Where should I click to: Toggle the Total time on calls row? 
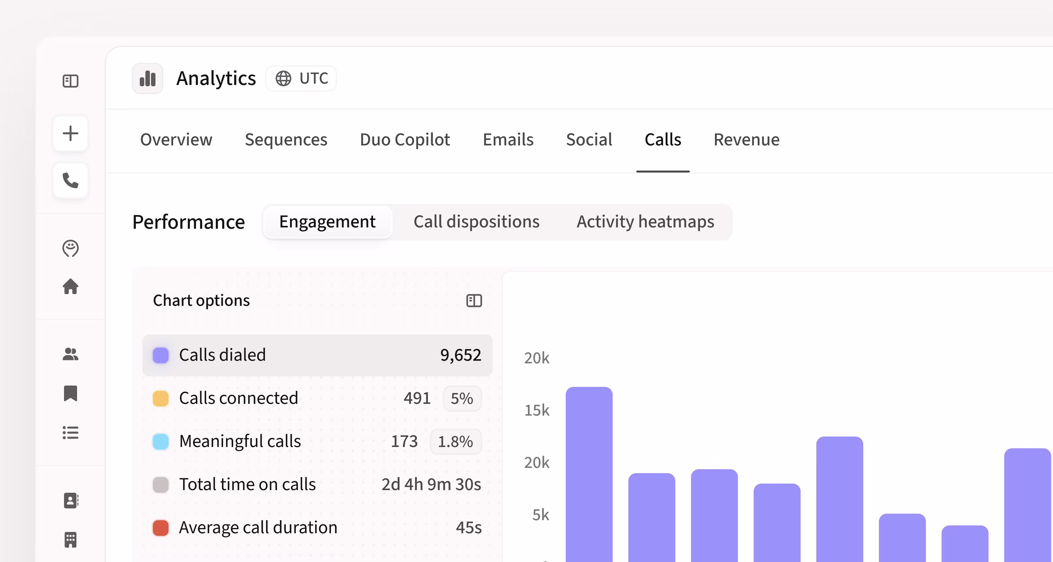317,484
